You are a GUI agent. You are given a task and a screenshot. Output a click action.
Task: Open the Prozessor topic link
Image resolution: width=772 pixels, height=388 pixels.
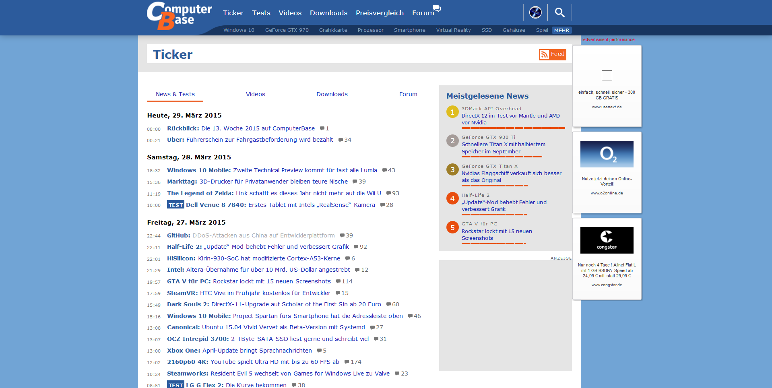[x=370, y=30]
